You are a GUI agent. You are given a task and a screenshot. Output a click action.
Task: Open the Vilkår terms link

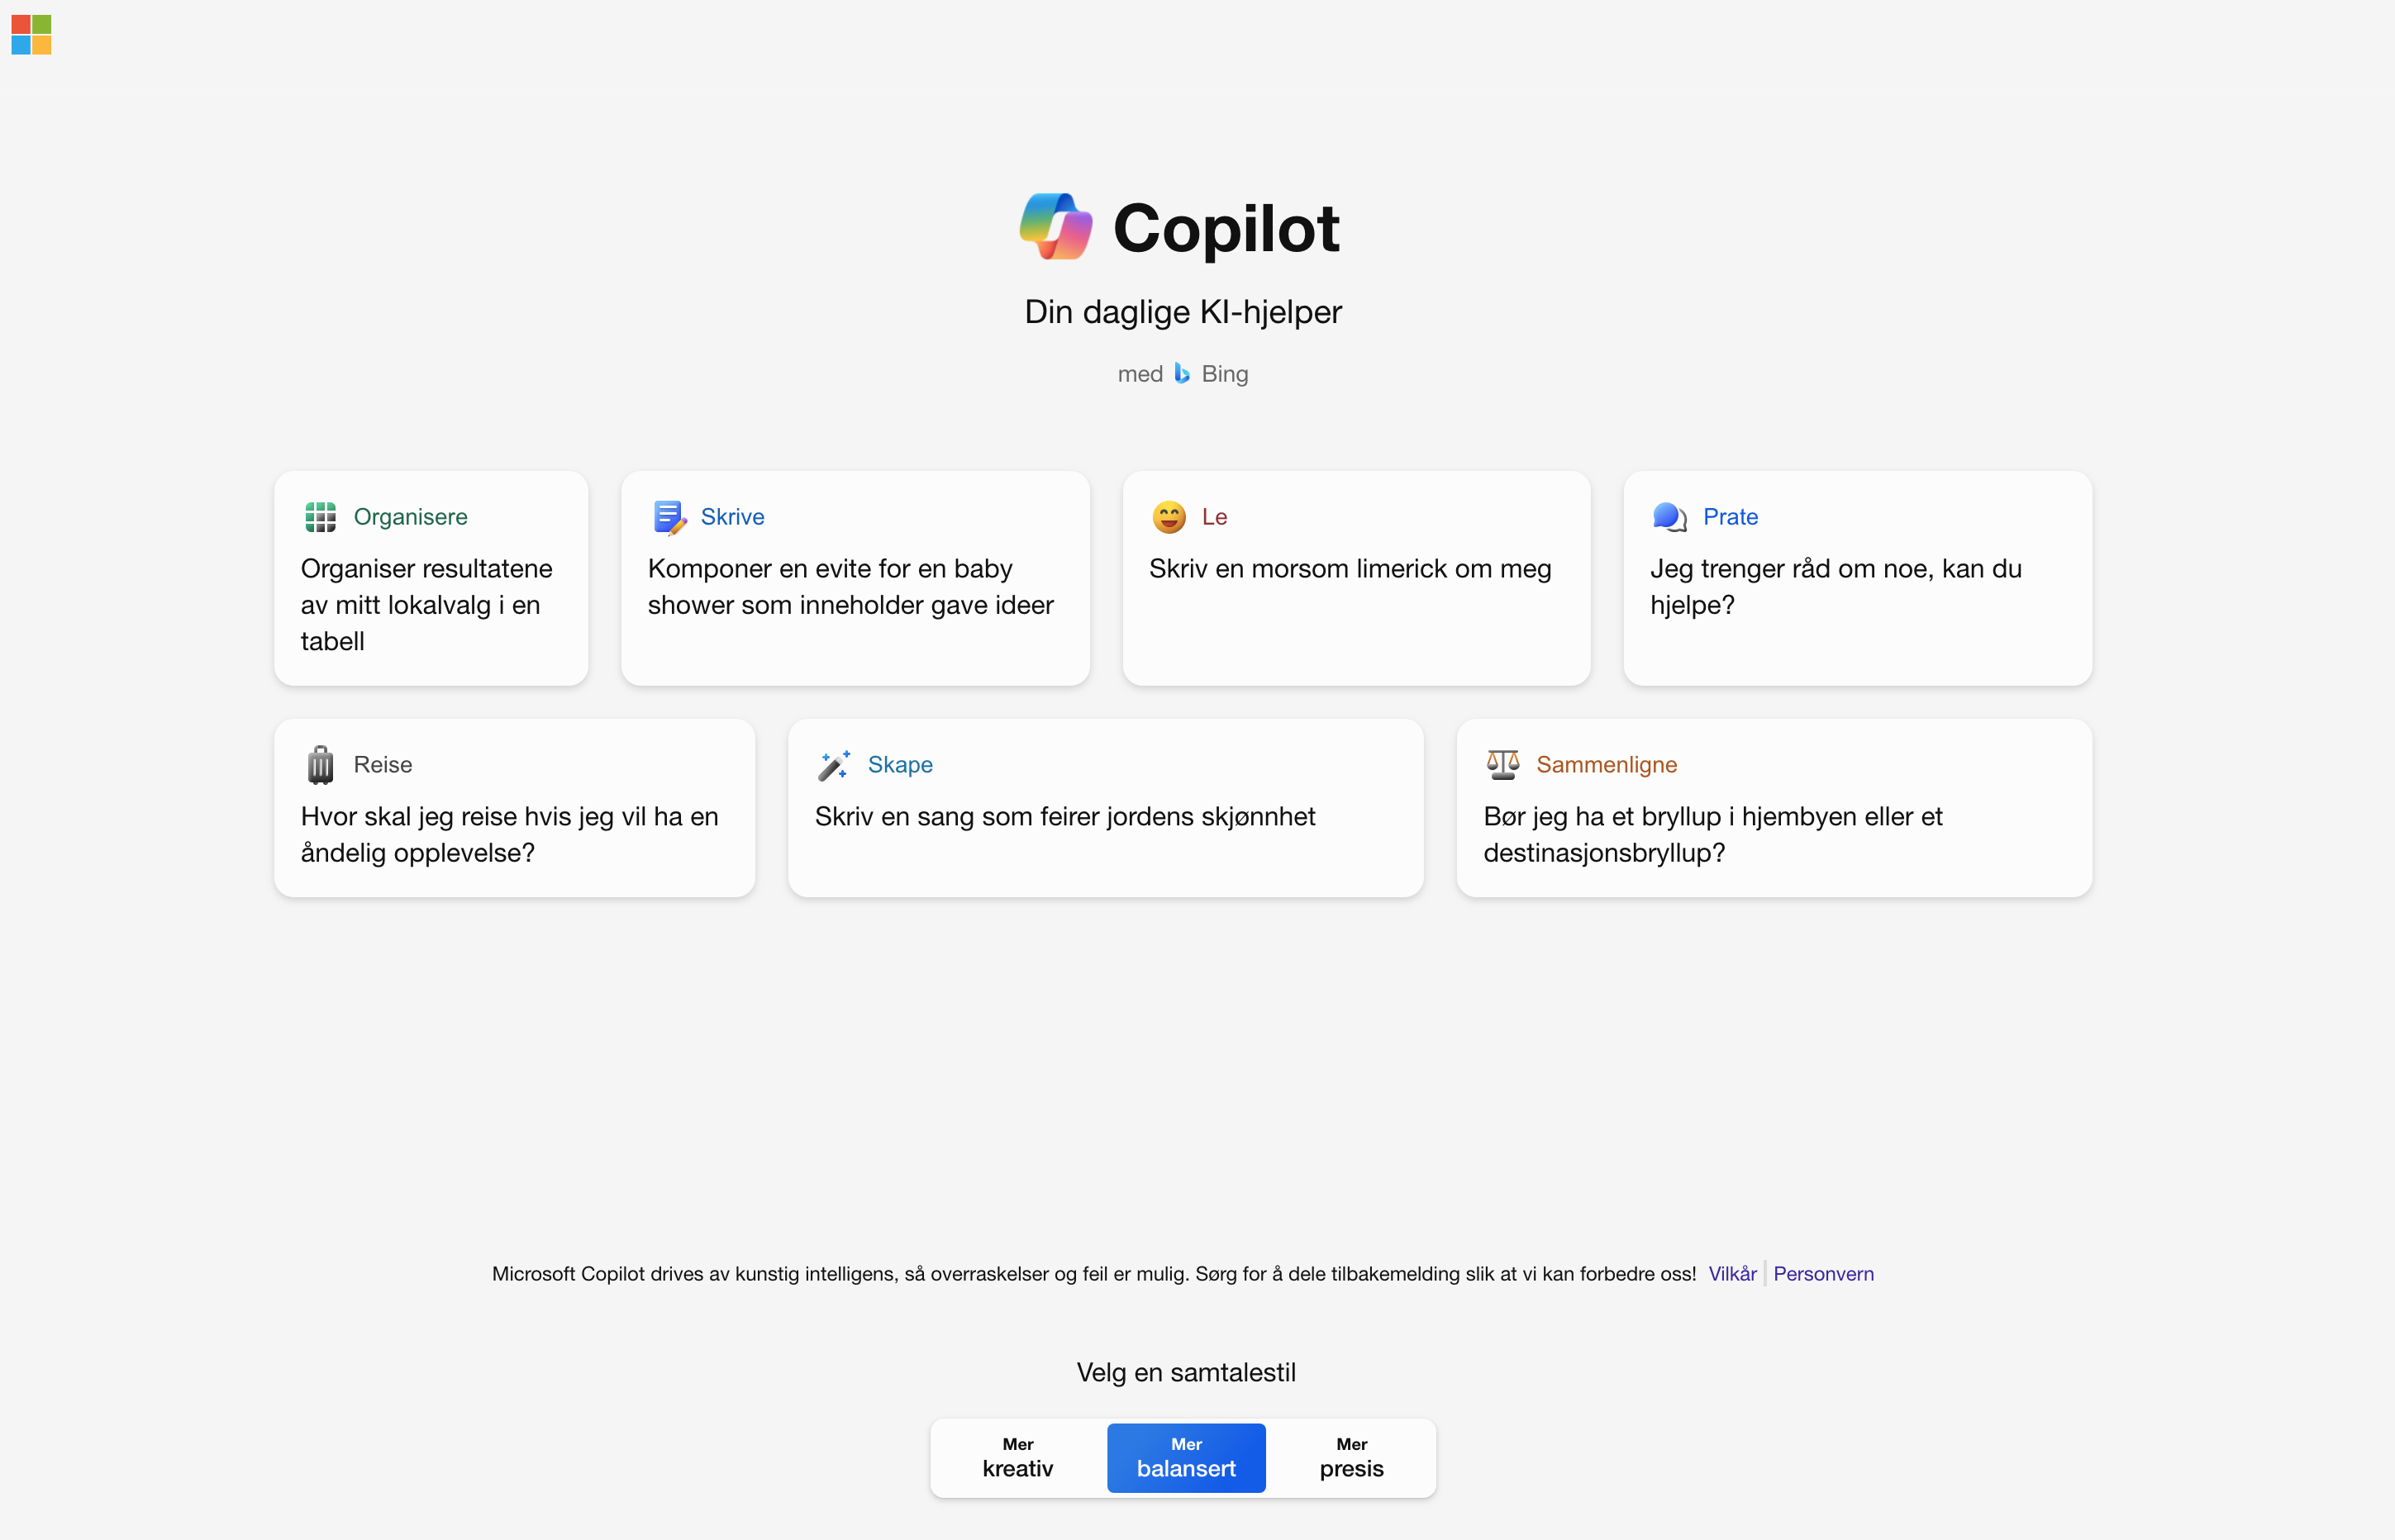[x=1732, y=1274]
